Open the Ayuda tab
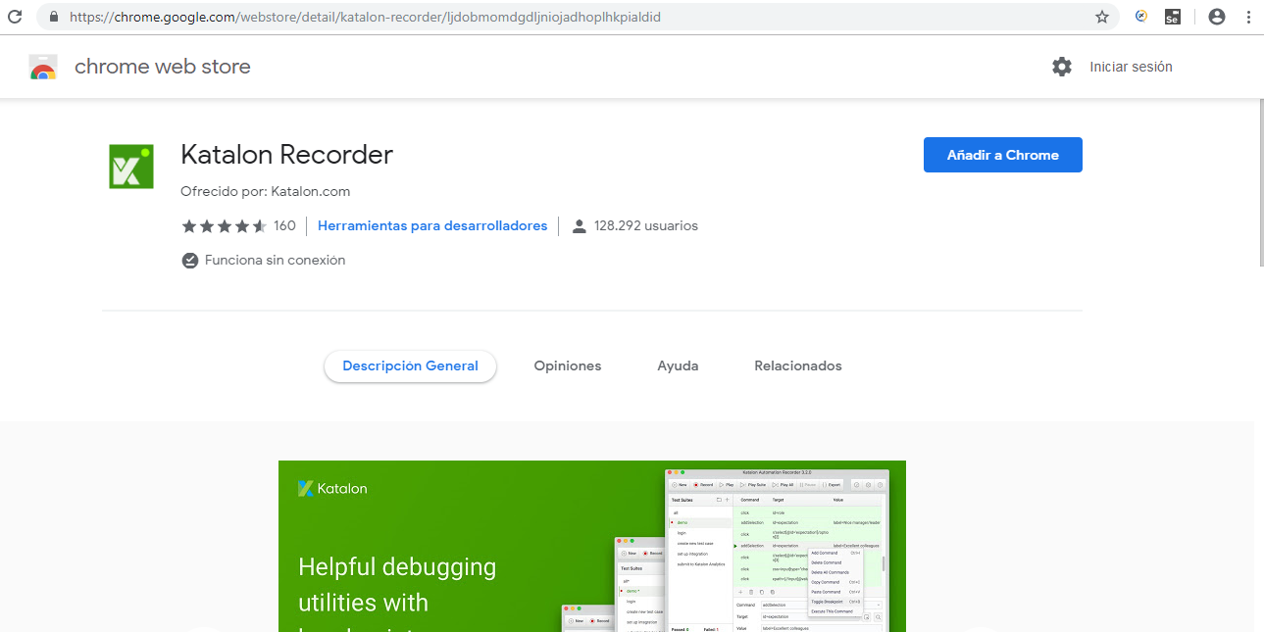 coord(678,365)
